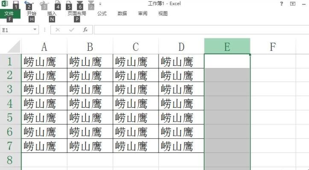Click the three-dot formula bar resize handle
309x170 pixels.
tap(45, 30)
